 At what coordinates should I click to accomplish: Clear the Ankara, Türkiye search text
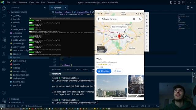coord(134,19)
